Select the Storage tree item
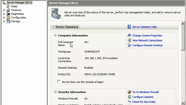186x105 pixels. pos(15,21)
